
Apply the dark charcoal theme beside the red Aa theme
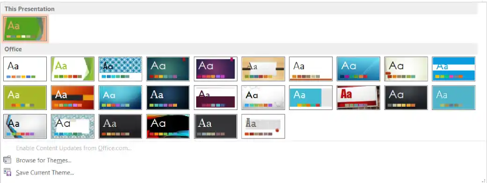pyautogui.click(x=406, y=98)
